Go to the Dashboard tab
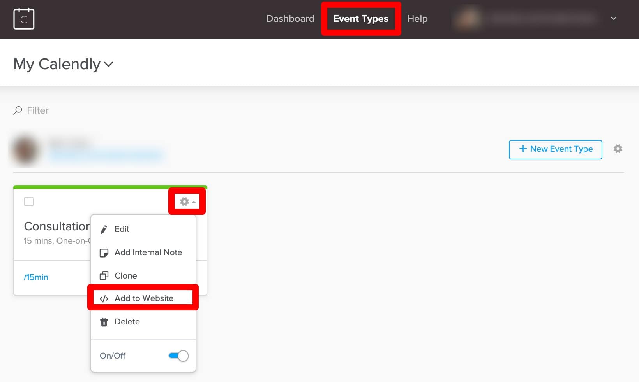The height and width of the screenshot is (382, 639). 290,19
